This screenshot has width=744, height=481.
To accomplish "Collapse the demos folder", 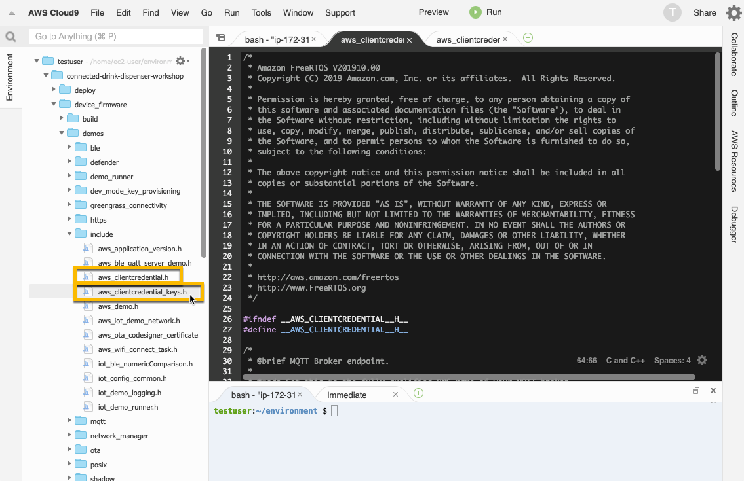I will [61, 133].
